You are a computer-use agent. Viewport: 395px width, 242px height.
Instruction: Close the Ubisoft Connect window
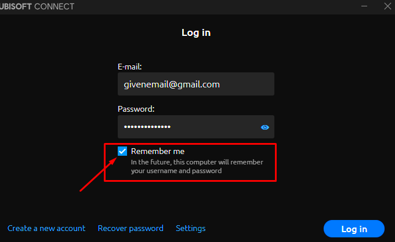coord(387,6)
